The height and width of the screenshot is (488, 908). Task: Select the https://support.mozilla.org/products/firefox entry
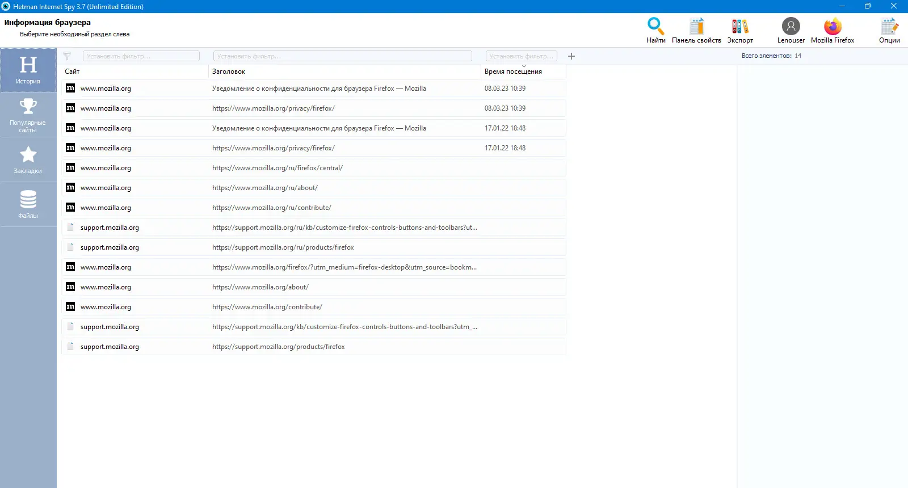click(x=279, y=347)
